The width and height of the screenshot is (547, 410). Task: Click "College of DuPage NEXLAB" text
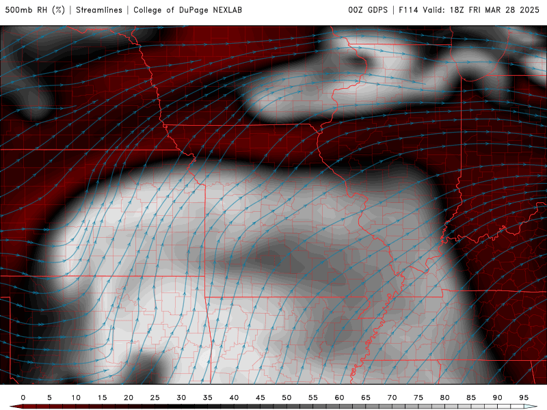click(x=187, y=10)
